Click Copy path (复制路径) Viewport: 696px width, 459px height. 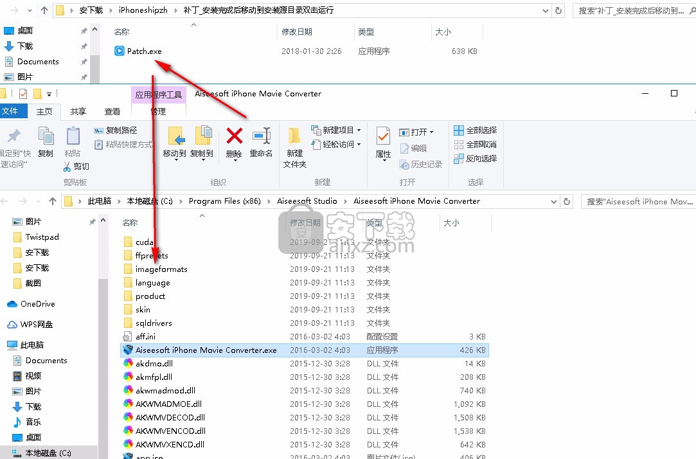pyautogui.click(x=116, y=130)
